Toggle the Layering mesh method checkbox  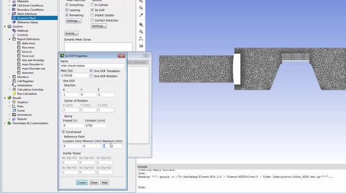click(x=67, y=10)
